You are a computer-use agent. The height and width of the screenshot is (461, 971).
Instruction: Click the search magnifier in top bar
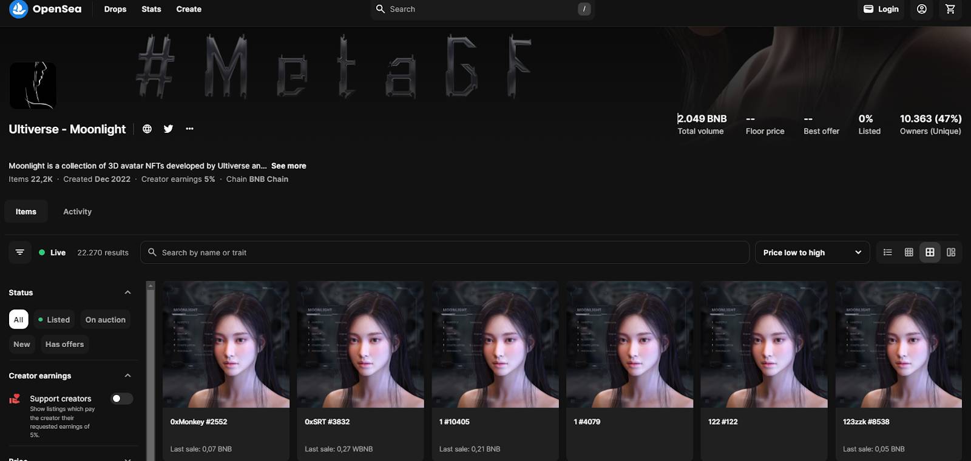coord(381,9)
